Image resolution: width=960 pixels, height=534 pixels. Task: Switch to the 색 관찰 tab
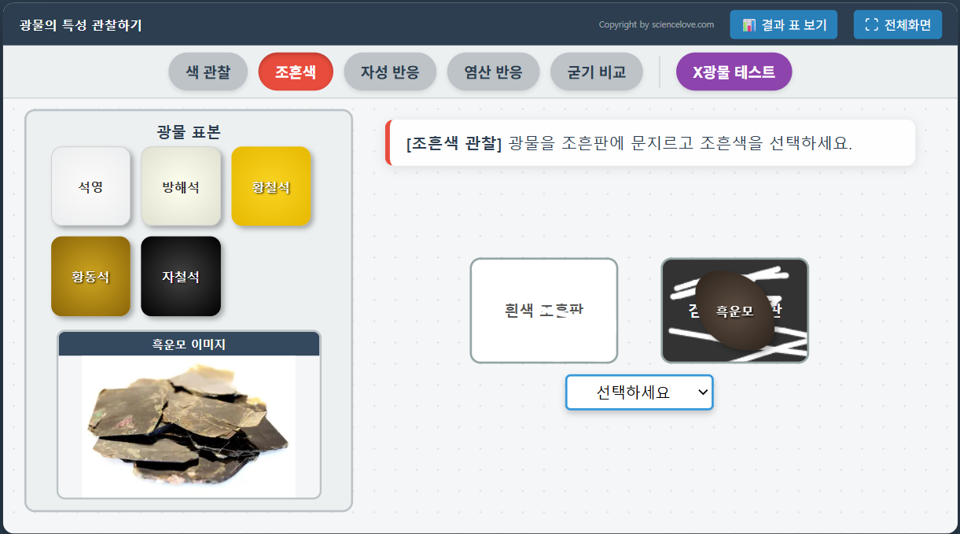click(208, 72)
